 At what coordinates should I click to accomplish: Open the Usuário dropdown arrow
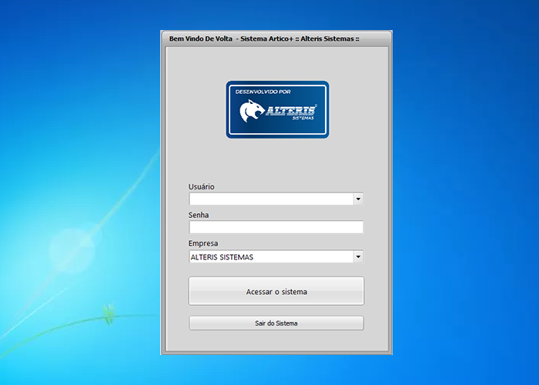[358, 199]
